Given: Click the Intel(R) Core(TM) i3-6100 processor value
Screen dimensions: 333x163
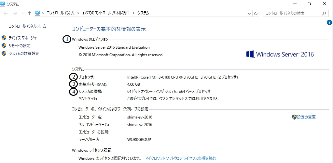Looking at the screenshot, I should coord(182,77).
